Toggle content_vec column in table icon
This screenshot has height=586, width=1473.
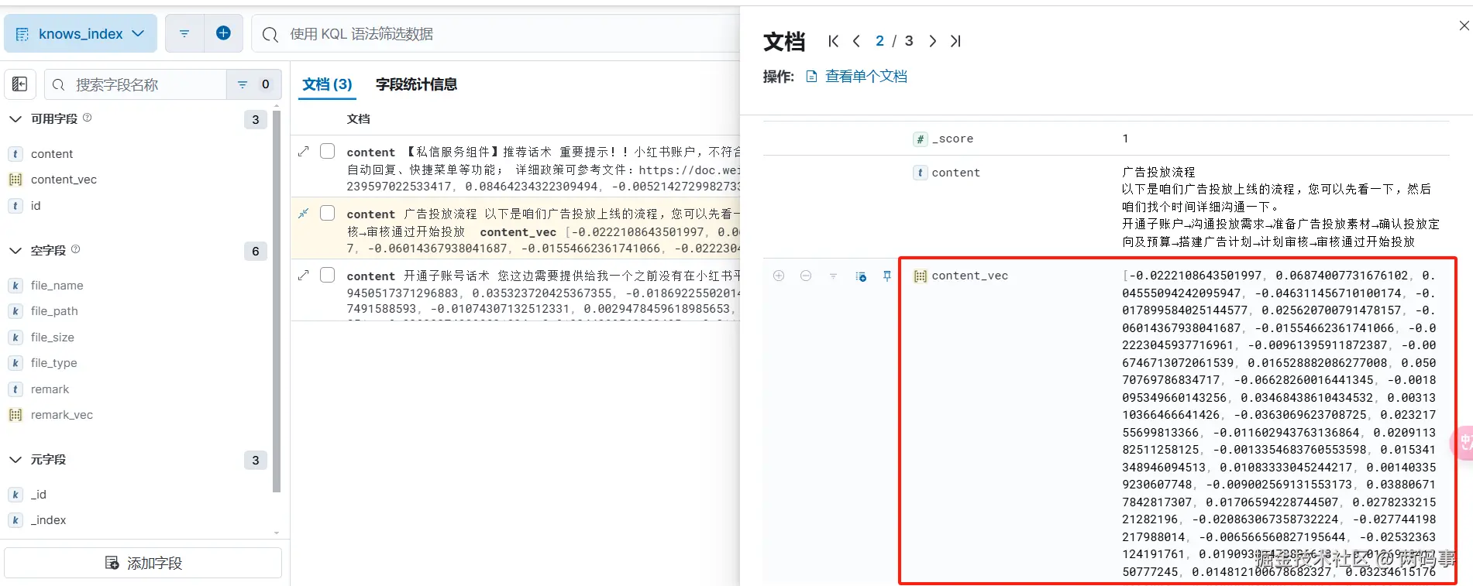coord(860,276)
